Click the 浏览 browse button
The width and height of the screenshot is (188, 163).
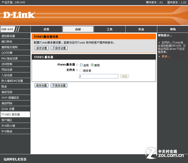pyautogui.click(x=124, y=76)
